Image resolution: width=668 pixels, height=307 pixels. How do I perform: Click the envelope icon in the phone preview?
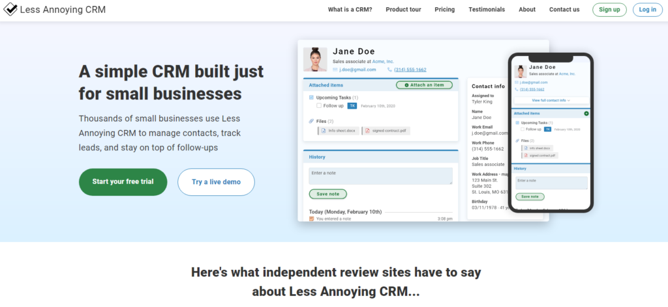tap(517, 83)
